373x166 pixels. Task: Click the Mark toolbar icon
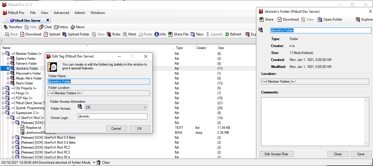[125, 34]
